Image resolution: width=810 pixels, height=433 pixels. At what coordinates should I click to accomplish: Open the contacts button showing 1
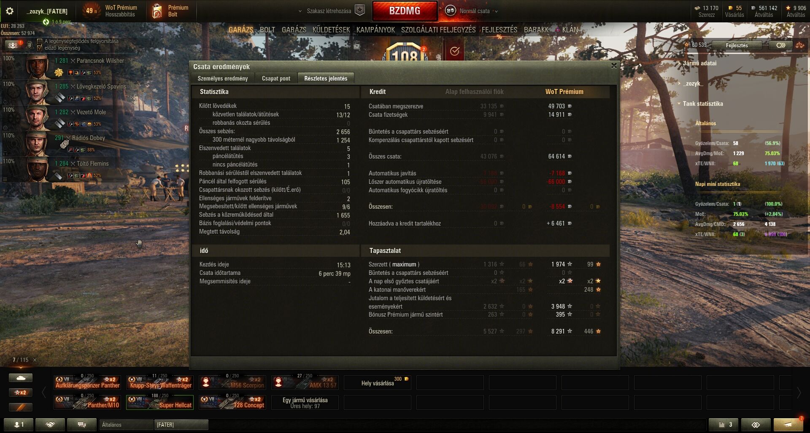pyautogui.click(x=19, y=425)
